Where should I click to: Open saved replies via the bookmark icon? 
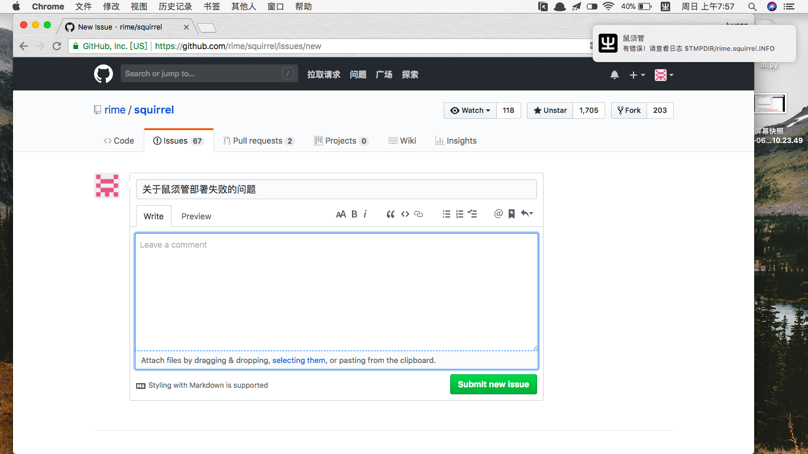(511, 214)
